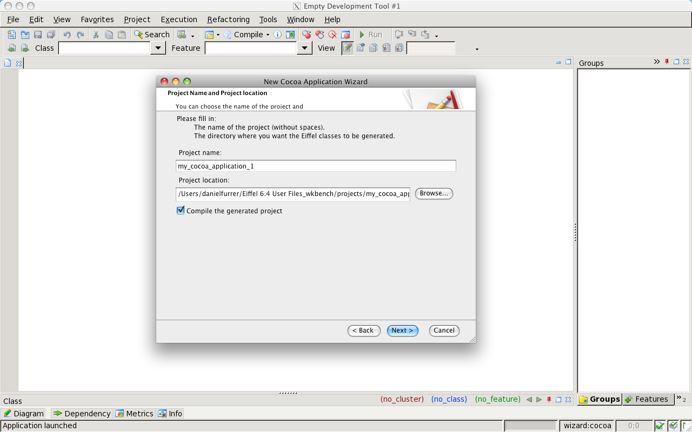Screen dimensions: 692x432
Task: Open the Execution menu
Action: tap(179, 19)
